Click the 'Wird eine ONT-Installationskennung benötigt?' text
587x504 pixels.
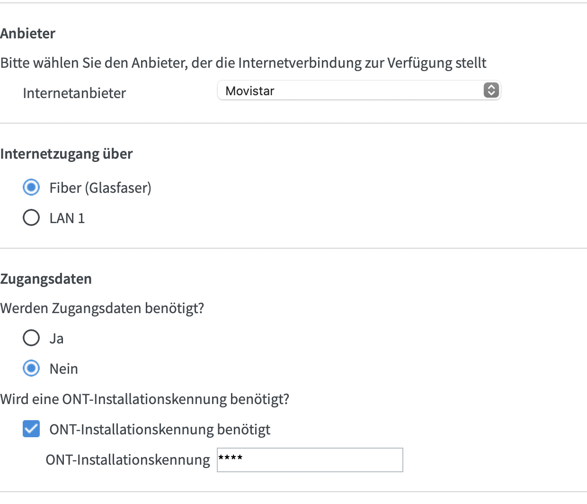click(x=145, y=399)
